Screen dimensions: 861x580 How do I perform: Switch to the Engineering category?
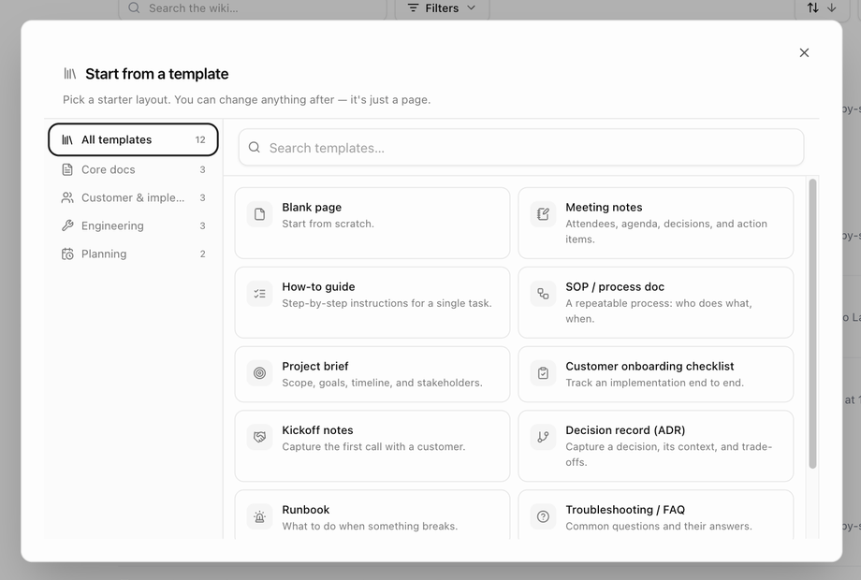(x=133, y=225)
